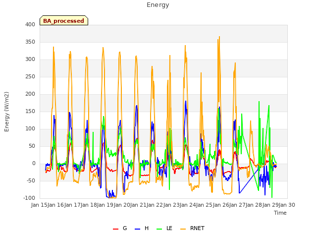
Task: Click the Jan 30 x-axis tick label
Action: 287,205
